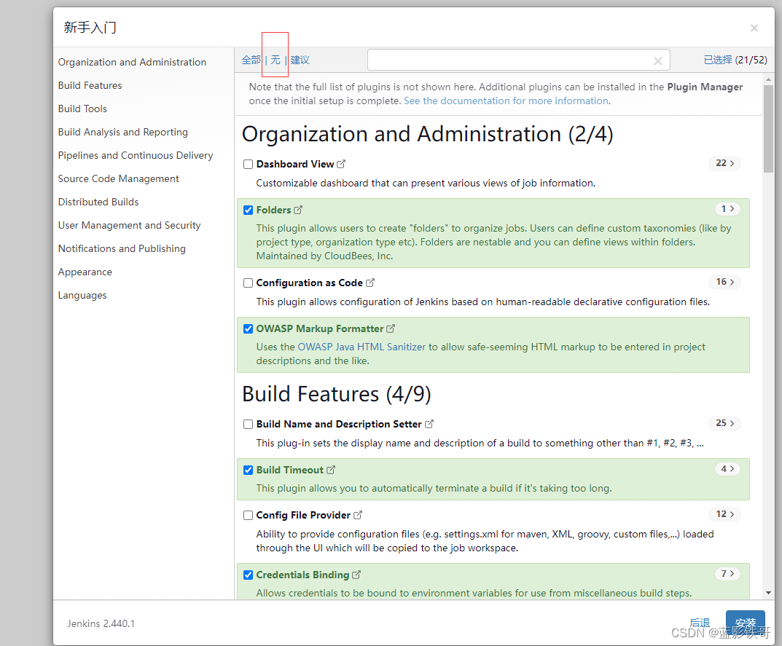This screenshot has height=646, width=782.
Task: Open OWASP Java HTML Sanitizer link
Action: (x=361, y=347)
